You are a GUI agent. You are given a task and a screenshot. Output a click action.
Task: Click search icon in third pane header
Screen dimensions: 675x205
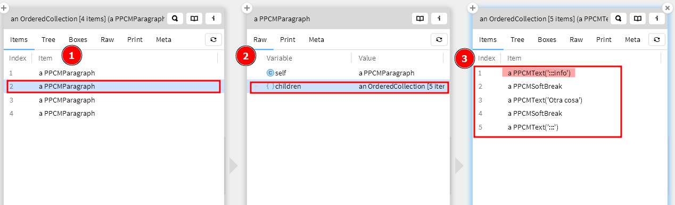pos(619,19)
